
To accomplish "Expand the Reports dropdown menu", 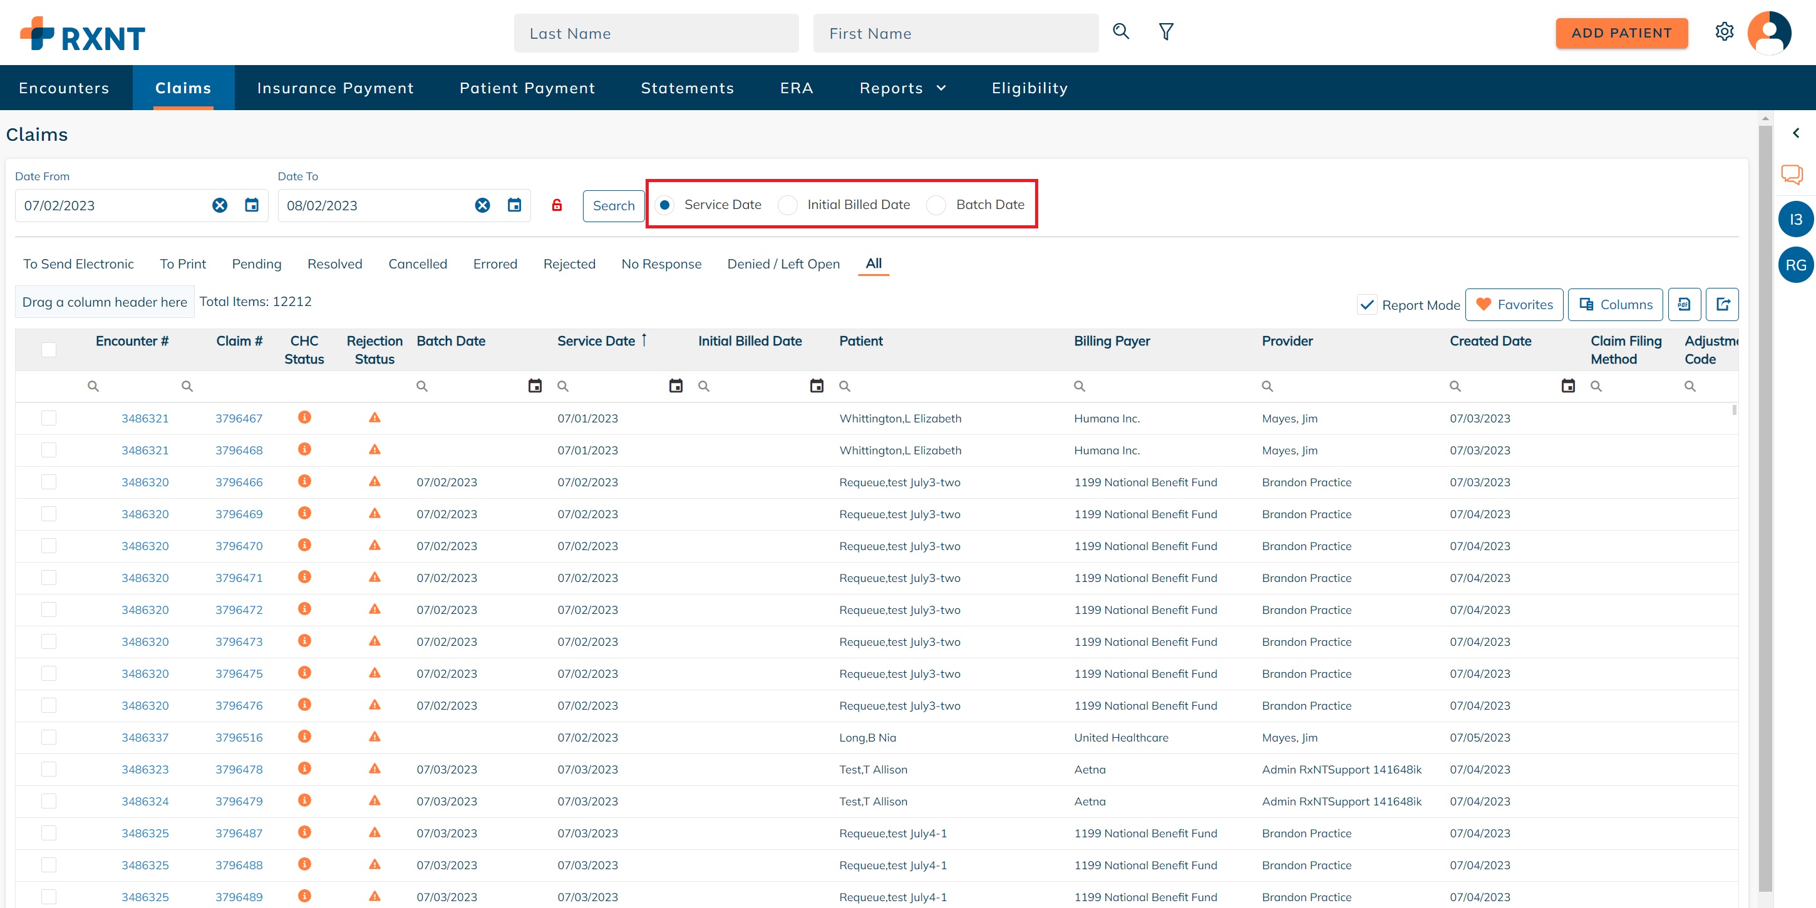I will tap(902, 88).
